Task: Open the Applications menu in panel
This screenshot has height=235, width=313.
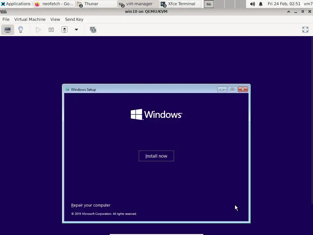Action: point(16,4)
